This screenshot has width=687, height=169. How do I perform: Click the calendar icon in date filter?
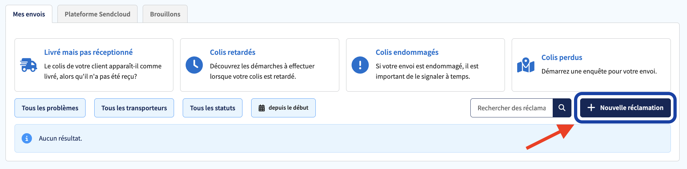262,108
